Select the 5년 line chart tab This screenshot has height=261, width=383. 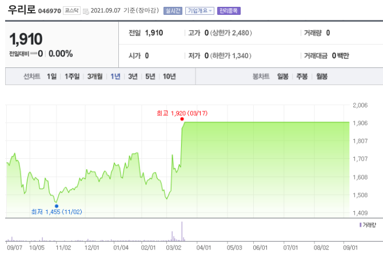tap(150, 77)
